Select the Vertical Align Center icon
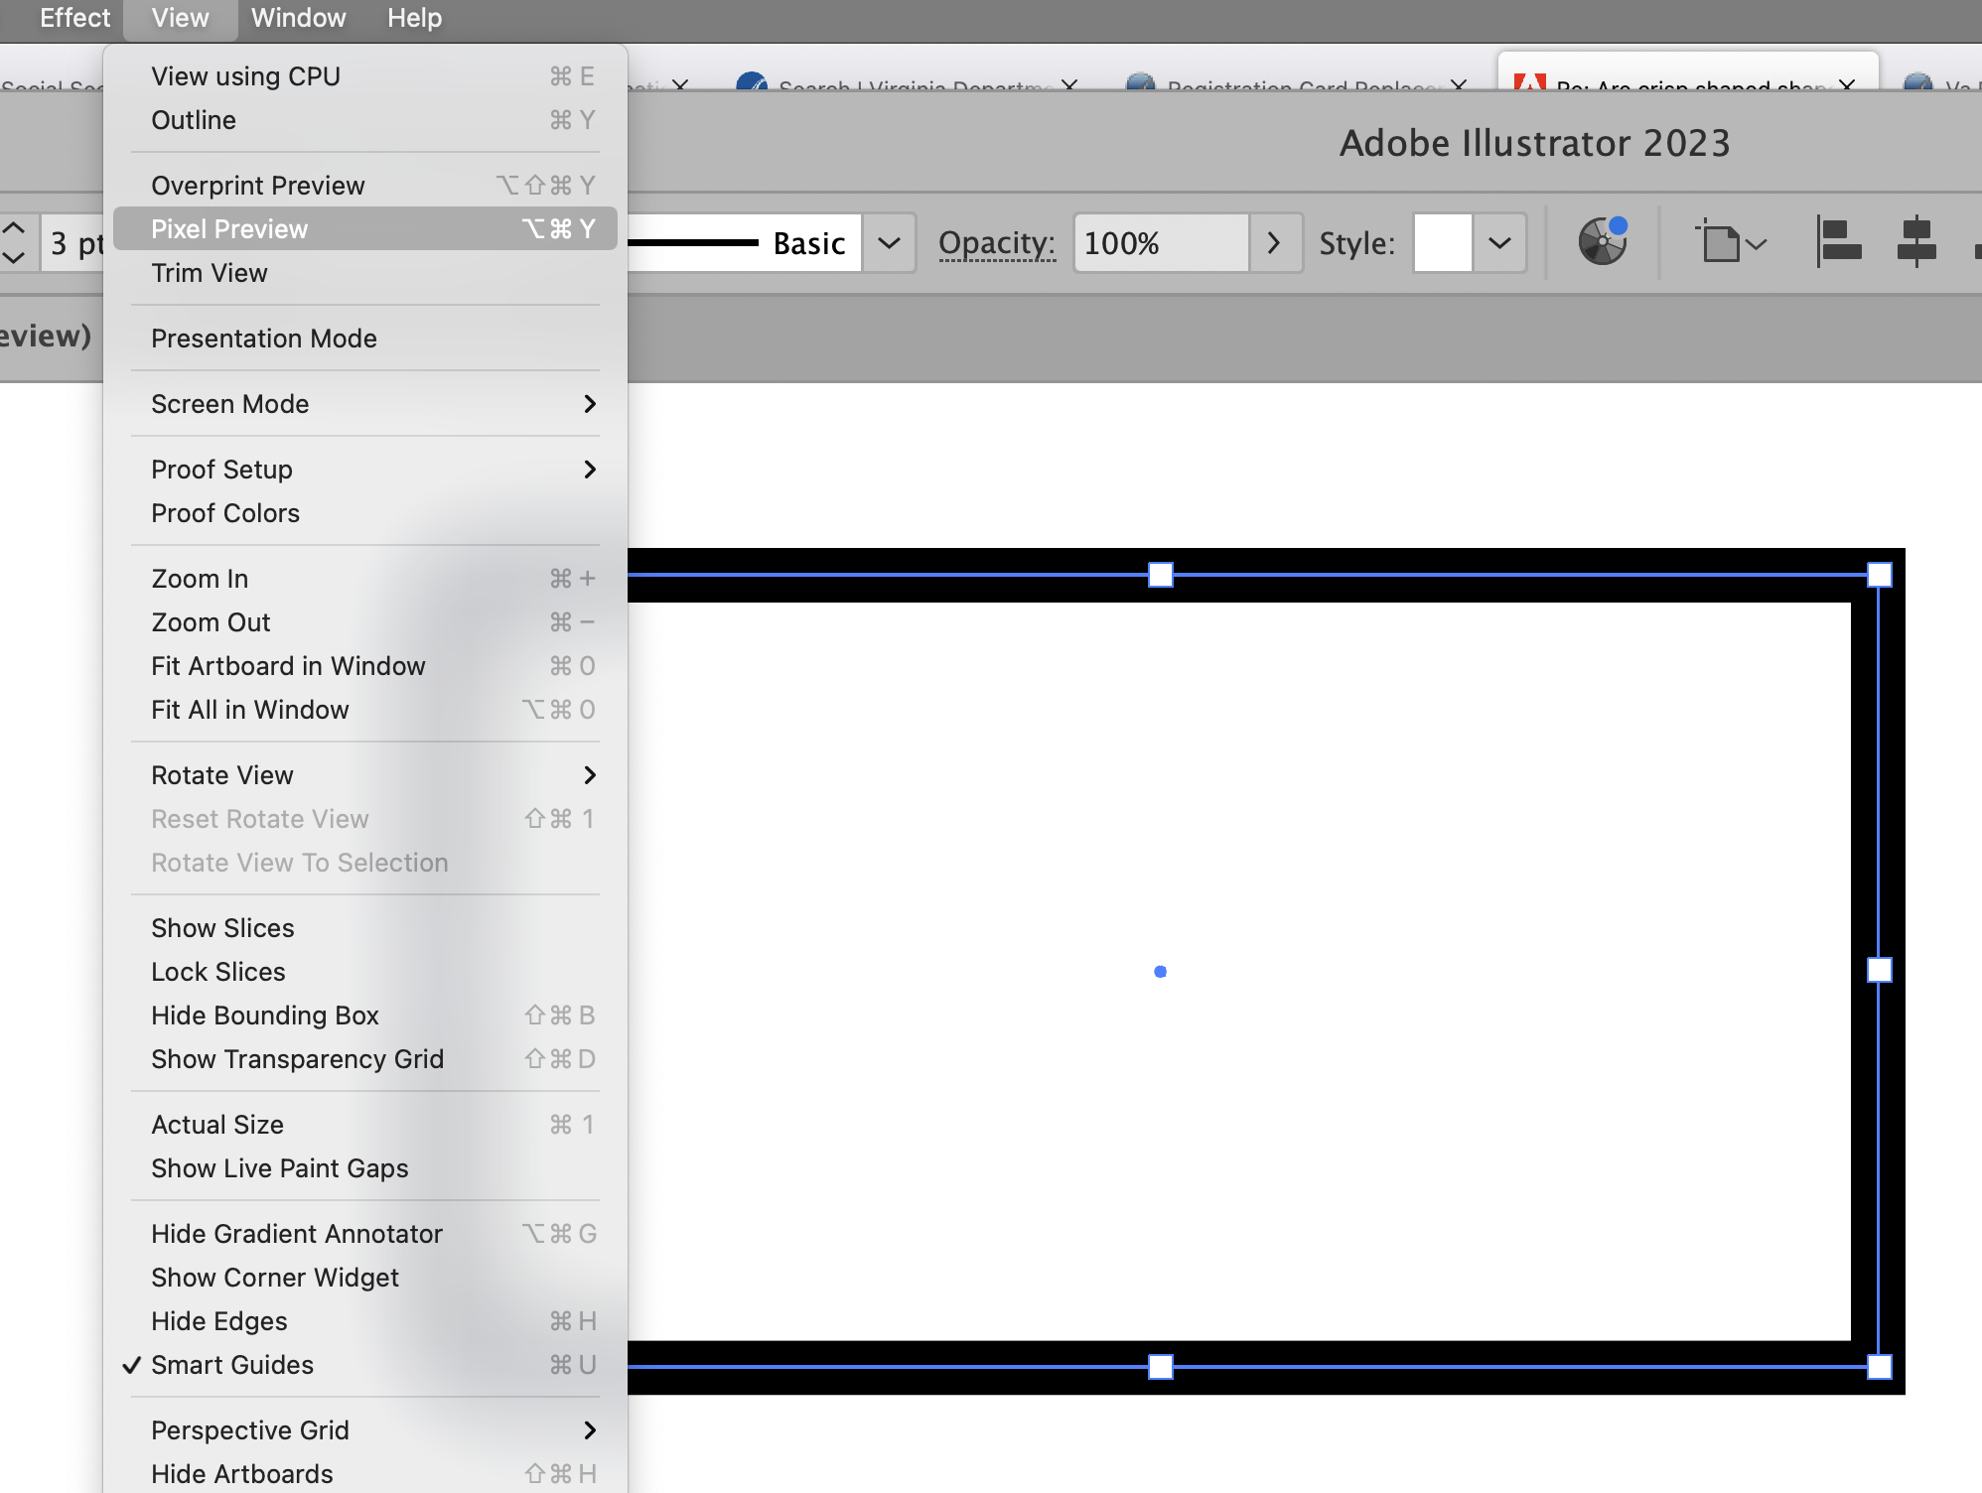The height and width of the screenshot is (1493, 1982). [1915, 241]
